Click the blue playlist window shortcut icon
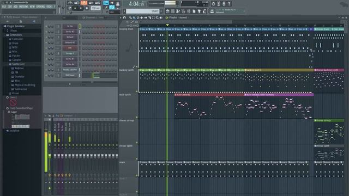Image resolution: width=349 pixels, height=196 pixels. click(106, 3)
